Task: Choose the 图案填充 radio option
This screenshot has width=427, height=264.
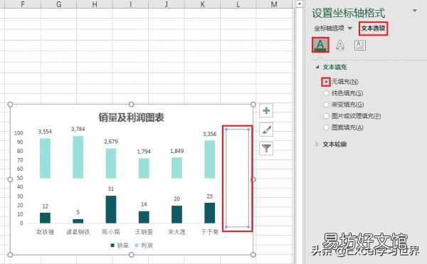Action: 326,127
